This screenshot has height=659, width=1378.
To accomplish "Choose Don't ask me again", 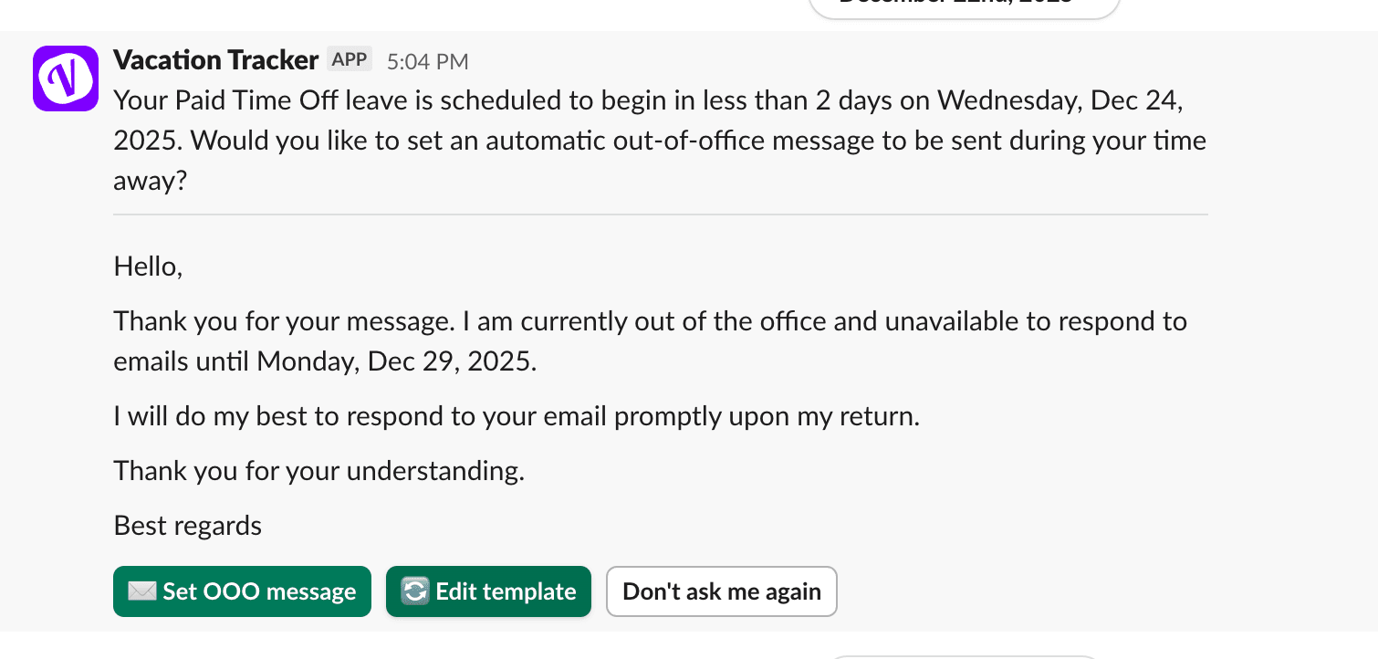I will coord(721,591).
